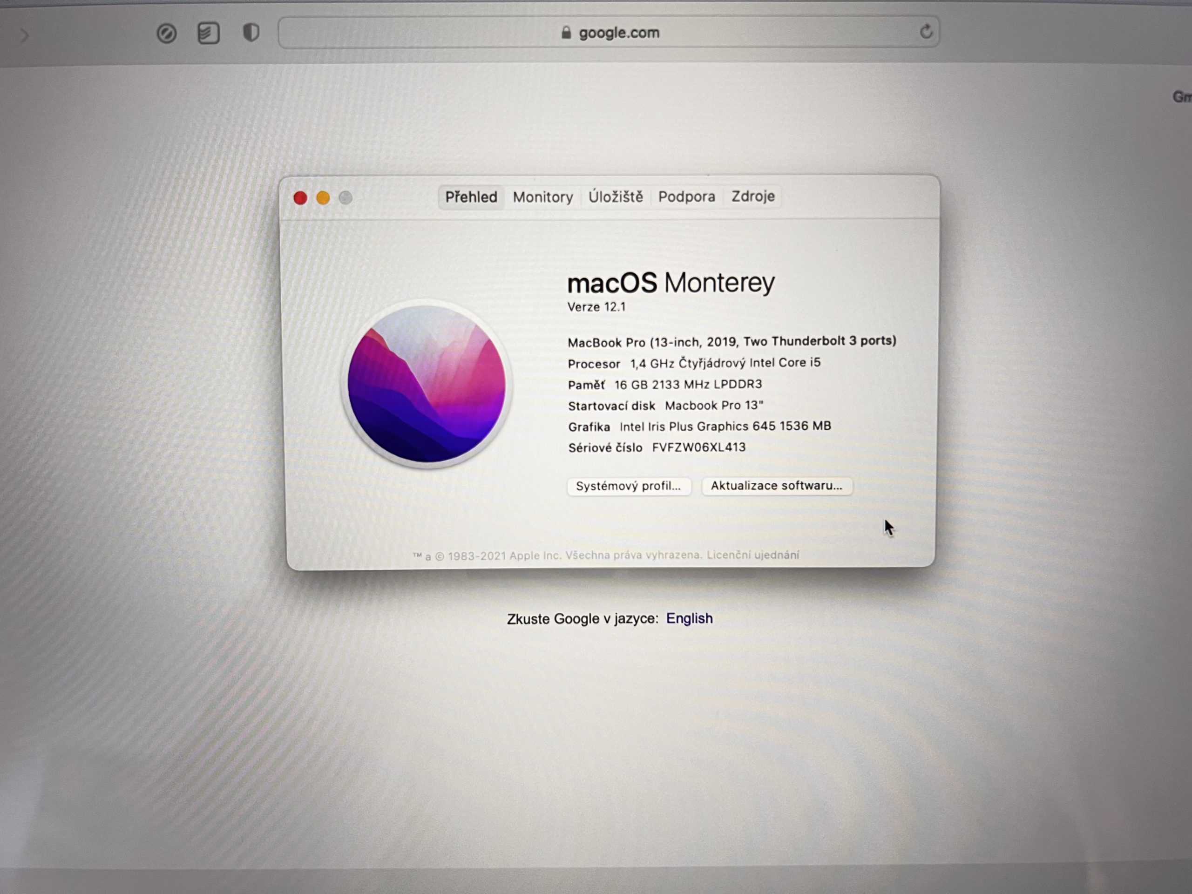Click the circle-slash content blocker extension icon
Image resolution: width=1192 pixels, height=894 pixels.
pos(167,34)
